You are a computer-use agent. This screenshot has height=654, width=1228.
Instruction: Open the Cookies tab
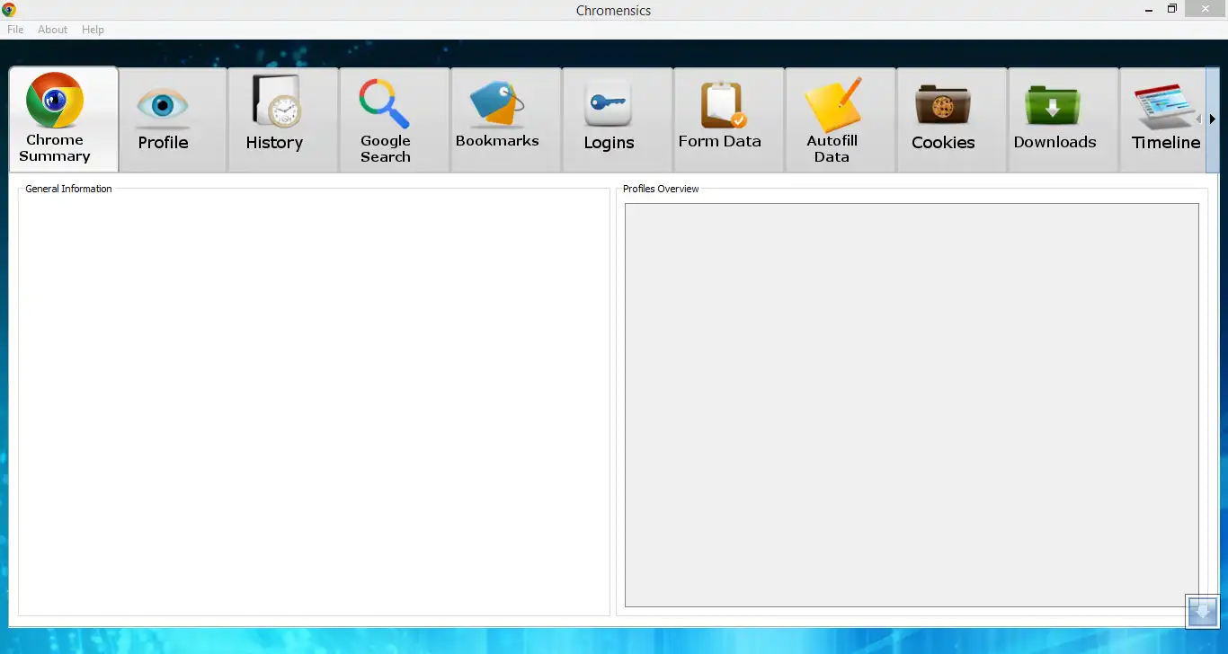[951, 119]
